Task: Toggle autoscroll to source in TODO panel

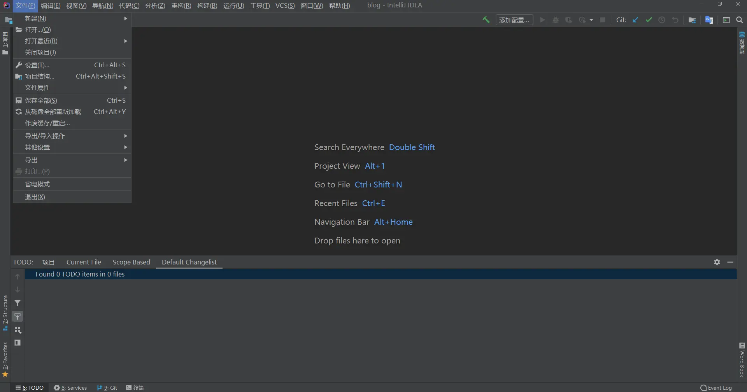Action: click(x=18, y=316)
